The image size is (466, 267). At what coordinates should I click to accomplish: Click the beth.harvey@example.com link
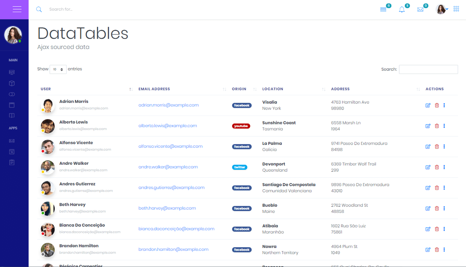(167, 208)
